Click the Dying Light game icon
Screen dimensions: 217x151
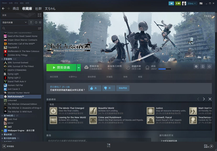pos(5,74)
